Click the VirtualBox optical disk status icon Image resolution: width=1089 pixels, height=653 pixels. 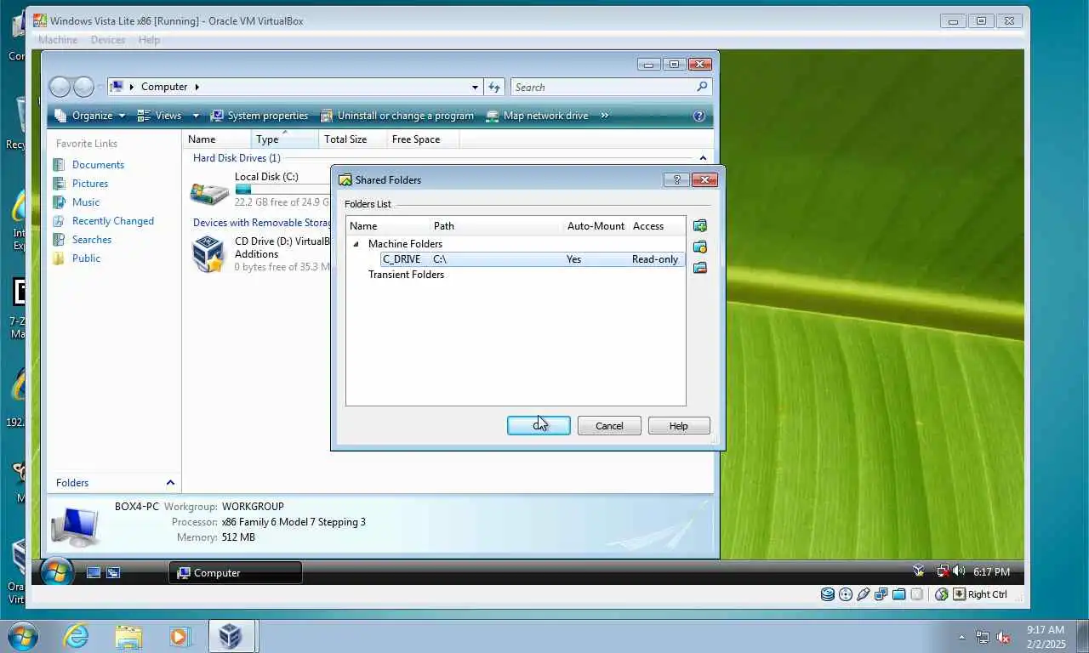[846, 594]
